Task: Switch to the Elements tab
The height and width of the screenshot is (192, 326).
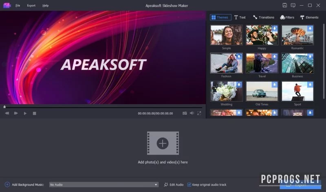Action: [x=309, y=17]
